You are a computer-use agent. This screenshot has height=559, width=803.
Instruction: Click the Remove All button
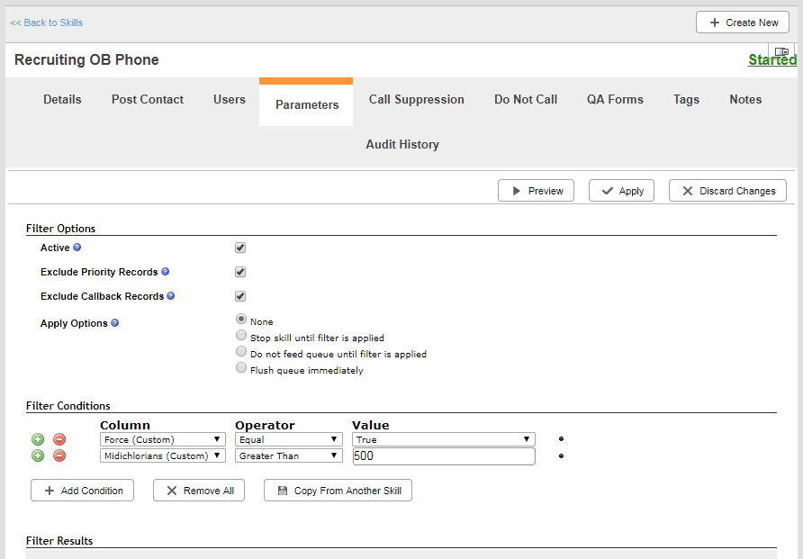[x=199, y=491]
